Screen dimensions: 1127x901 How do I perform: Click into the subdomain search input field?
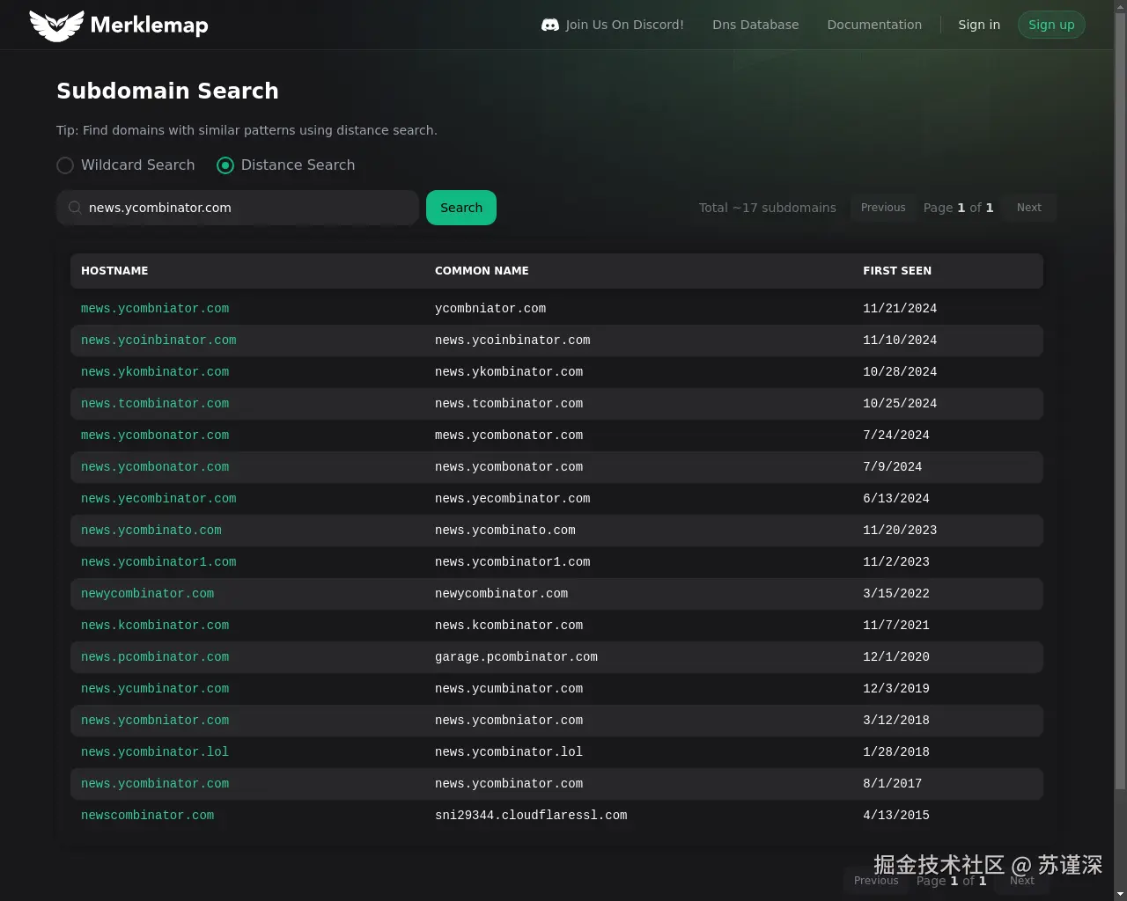[238, 208]
